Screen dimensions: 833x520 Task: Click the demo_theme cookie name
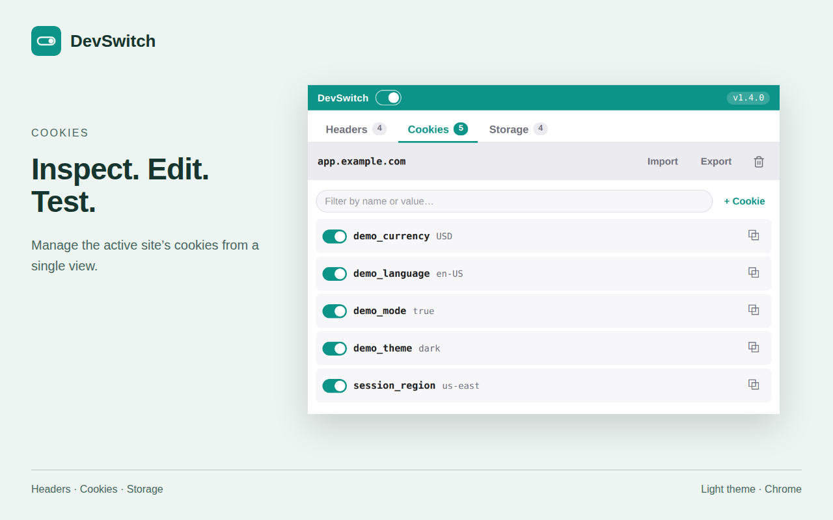click(383, 348)
